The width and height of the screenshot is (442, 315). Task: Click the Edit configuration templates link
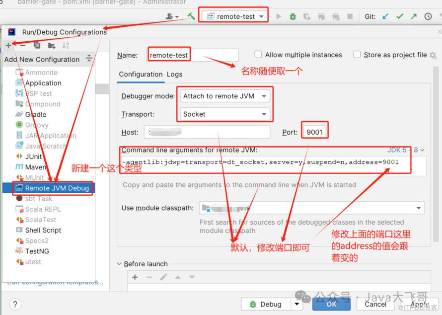tap(55, 282)
